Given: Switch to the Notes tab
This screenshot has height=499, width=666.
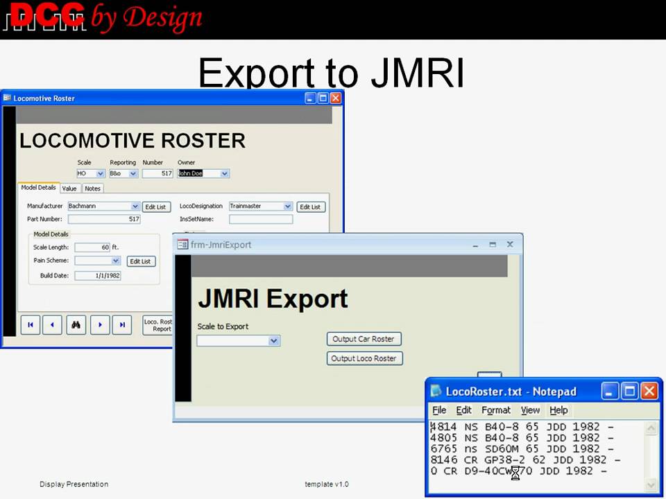Looking at the screenshot, I should [92, 189].
